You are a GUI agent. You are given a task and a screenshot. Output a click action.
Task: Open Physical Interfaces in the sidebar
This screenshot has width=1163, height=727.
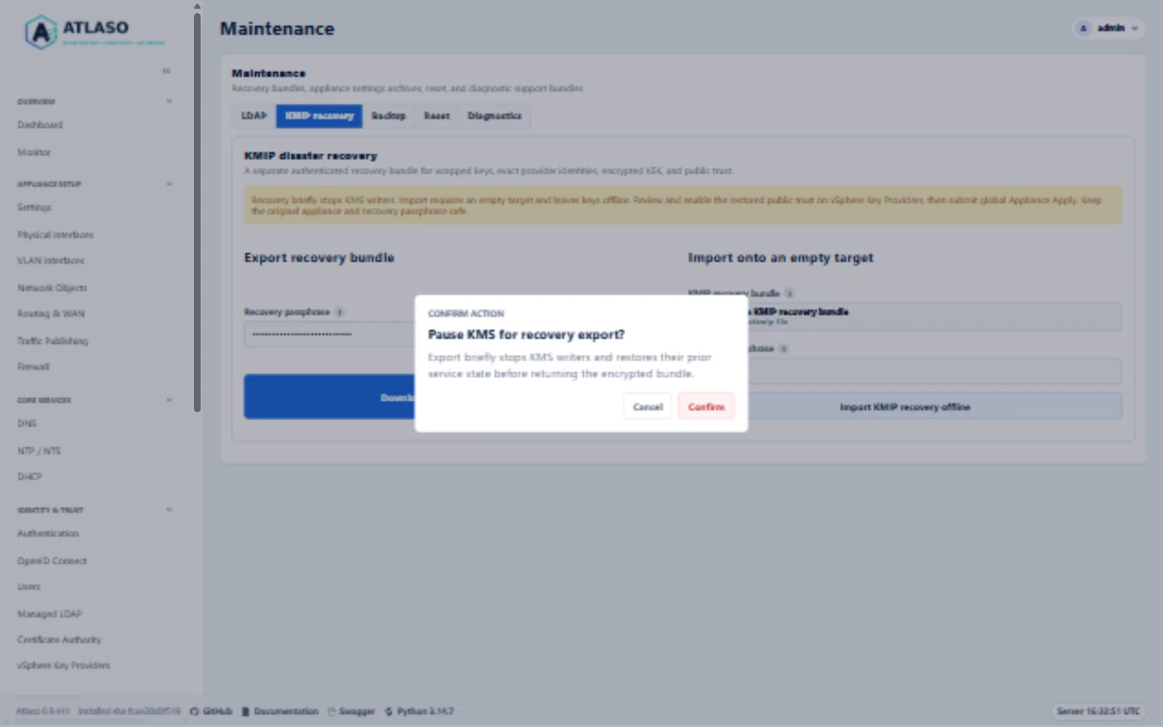coord(55,235)
